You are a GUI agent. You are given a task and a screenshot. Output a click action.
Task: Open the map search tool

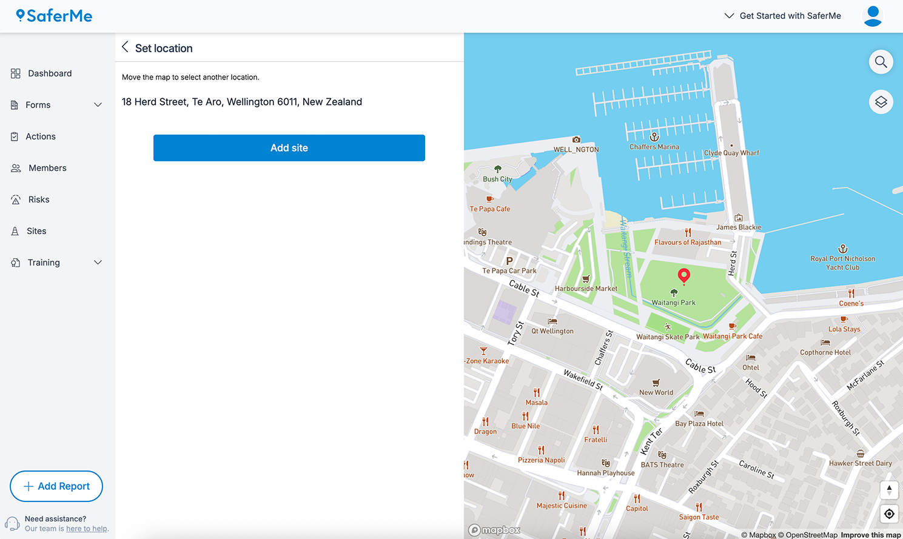(881, 62)
